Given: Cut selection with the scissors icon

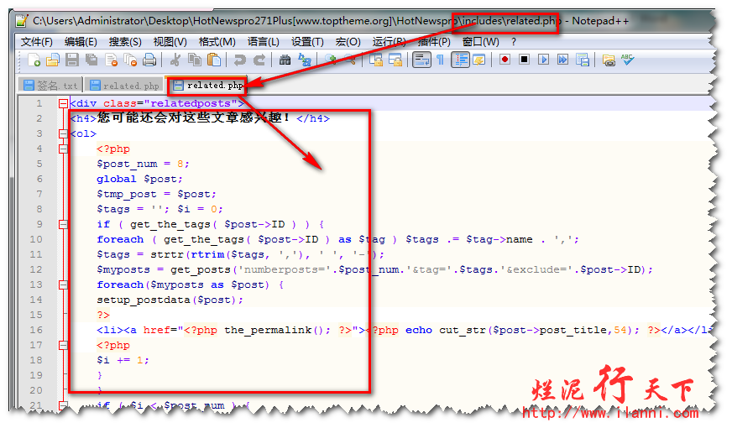Looking at the screenshot, I should click(x=175, y=60).
